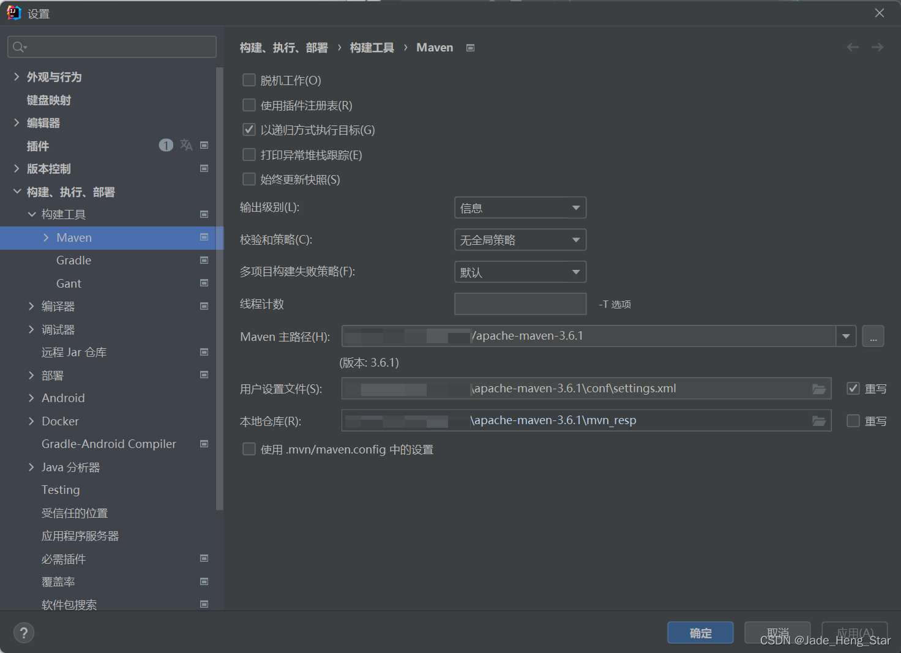Expand the Android tree node
Viewport: 901px width, 653px height.
click(31, 398)
